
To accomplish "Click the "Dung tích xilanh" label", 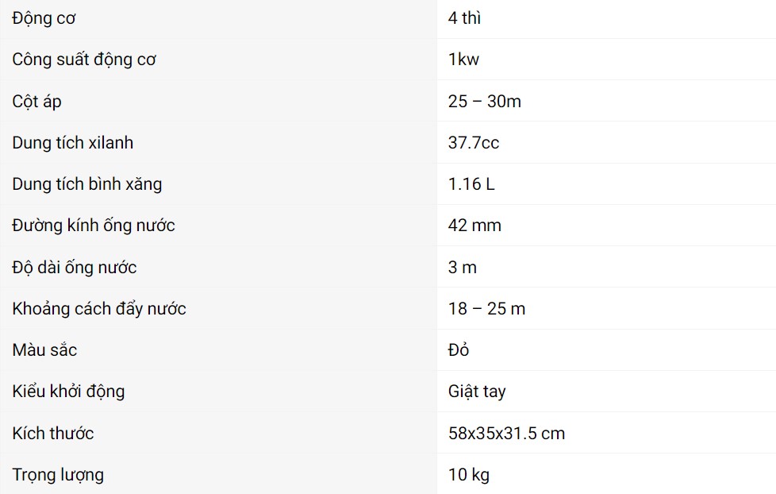I will point(73,143).
